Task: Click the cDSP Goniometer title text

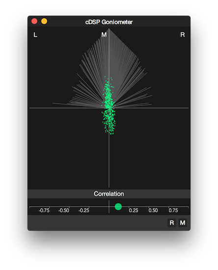Action: click(x=109, y=22)
